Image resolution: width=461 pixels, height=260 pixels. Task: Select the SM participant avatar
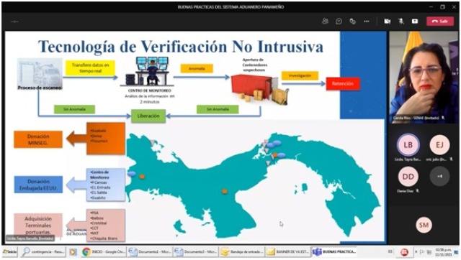tap(424, 225)
